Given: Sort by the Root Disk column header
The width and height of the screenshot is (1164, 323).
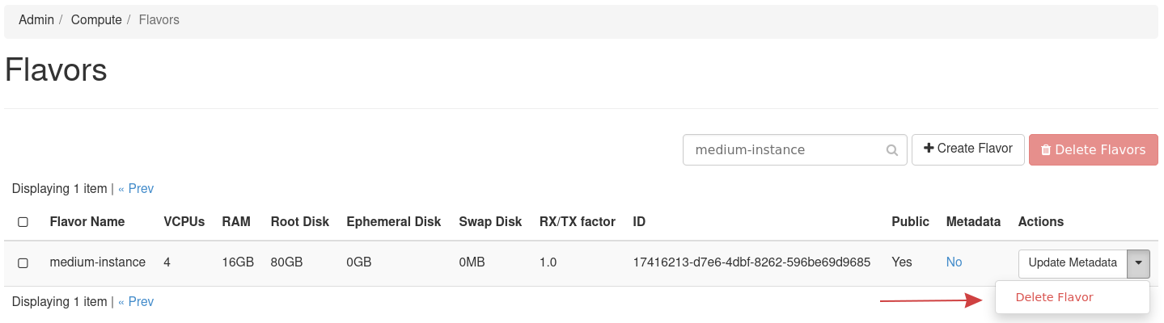Looking at the screenshot, I should coord(300,221).
